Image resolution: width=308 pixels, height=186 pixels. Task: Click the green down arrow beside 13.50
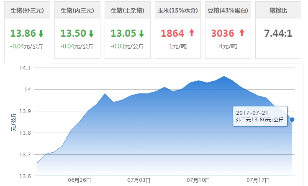tap(91, 33)
